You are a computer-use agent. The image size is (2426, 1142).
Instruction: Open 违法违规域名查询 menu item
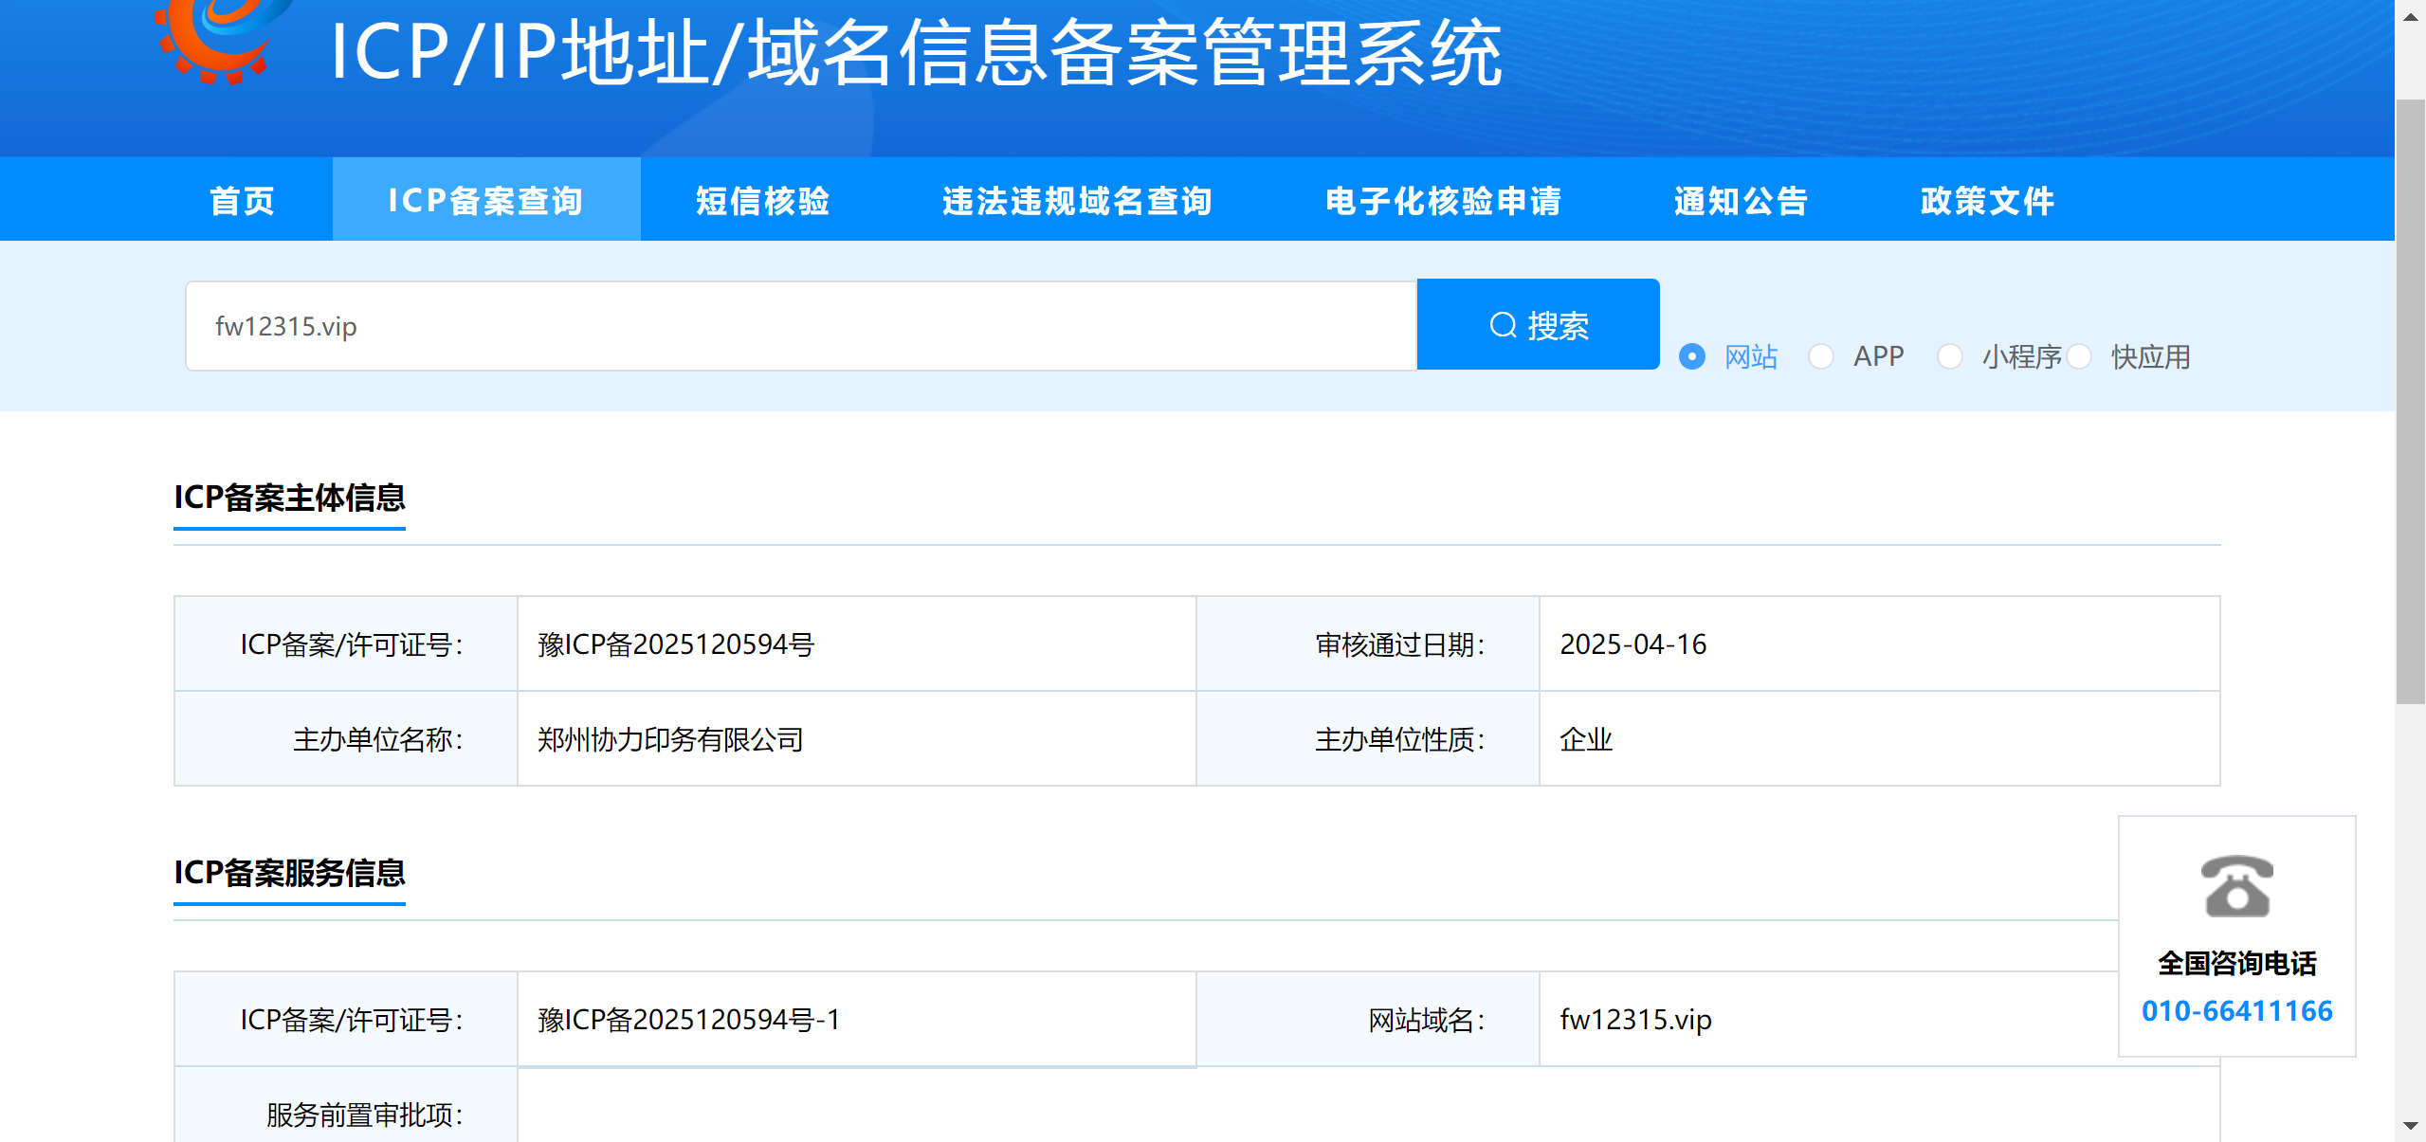click(x=1077, y=200)
